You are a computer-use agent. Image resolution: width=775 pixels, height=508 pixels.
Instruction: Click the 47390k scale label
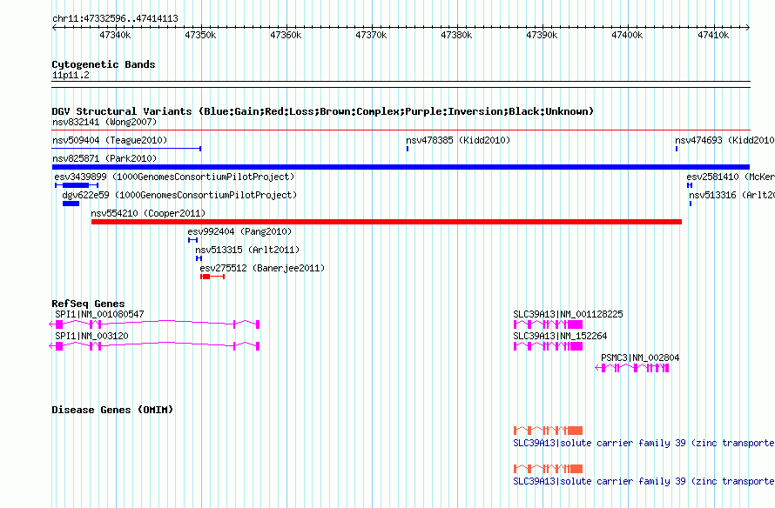[542, 35]
